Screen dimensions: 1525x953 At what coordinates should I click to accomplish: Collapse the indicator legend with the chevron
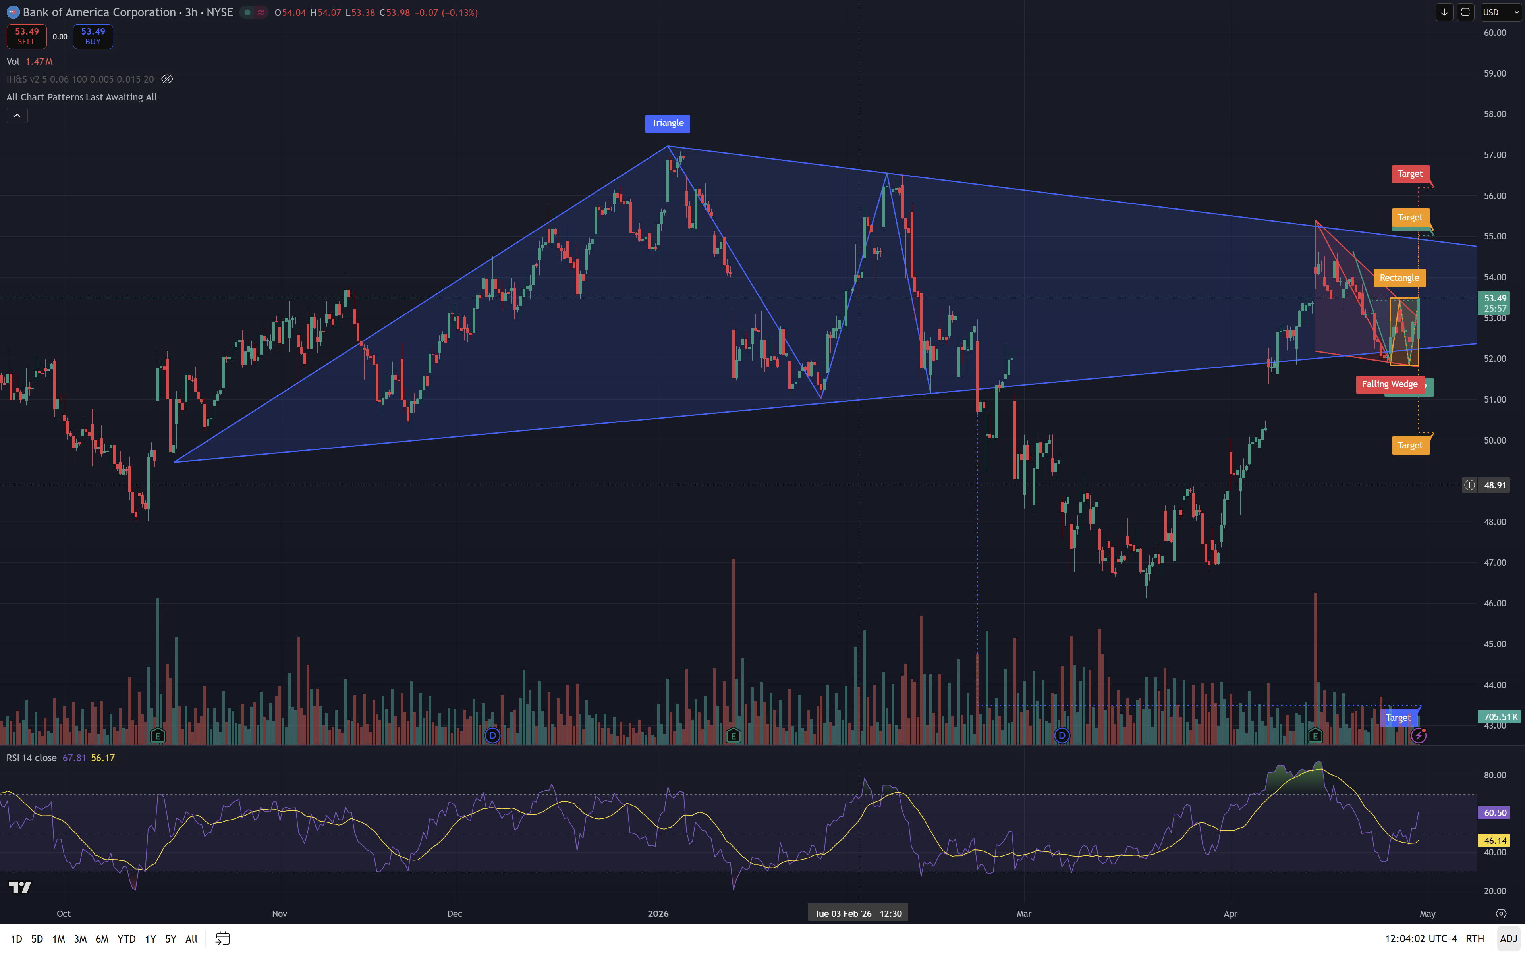click(17, 115)
